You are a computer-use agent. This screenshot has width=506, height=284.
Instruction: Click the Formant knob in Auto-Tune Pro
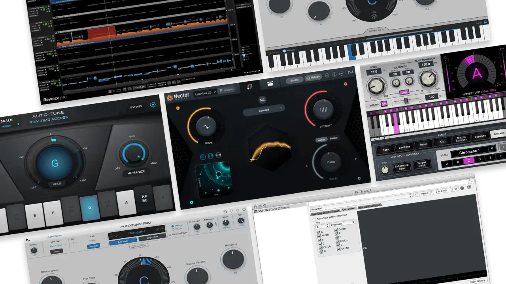[197, 227]
